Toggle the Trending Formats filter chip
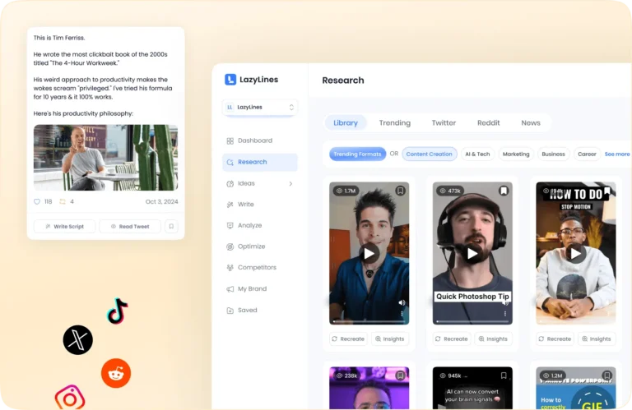The width and height of the screenshot is (632, 410). (357, 154)
